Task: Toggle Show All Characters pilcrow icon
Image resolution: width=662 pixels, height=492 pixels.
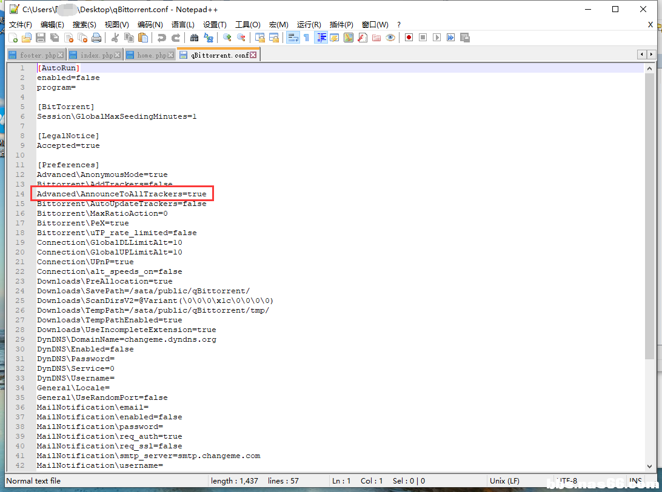Action: click(x=307, y=38)
